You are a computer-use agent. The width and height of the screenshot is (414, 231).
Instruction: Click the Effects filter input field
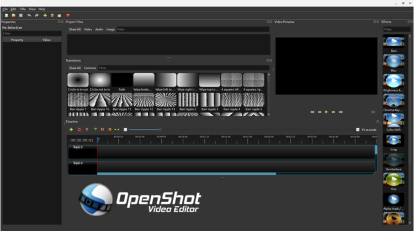coord(396,29)
